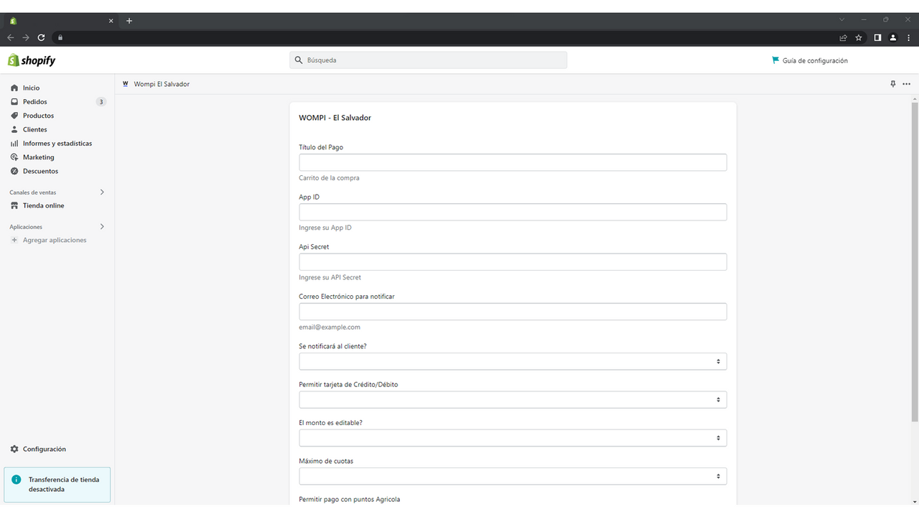Click the Shopify logo

point(32,60)
